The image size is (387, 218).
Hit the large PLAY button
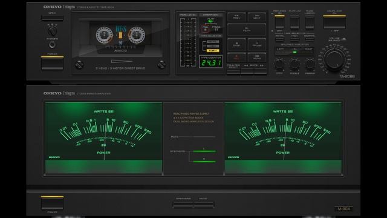247,30
